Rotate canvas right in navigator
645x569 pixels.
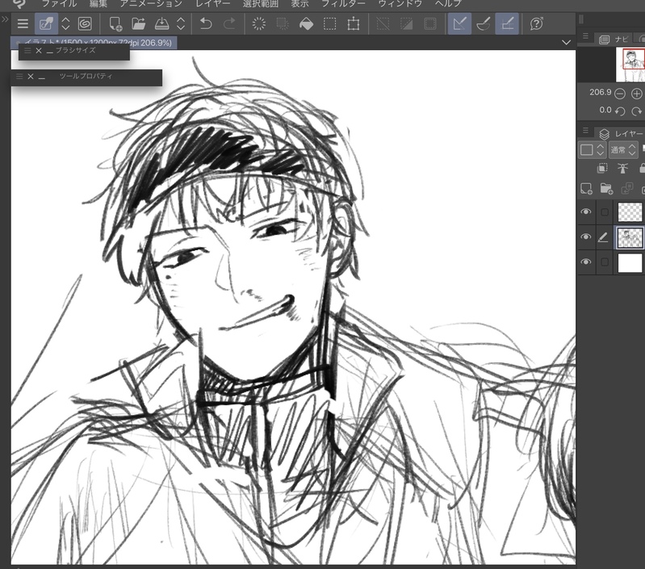pyautogui.click(x=636, y=111)
